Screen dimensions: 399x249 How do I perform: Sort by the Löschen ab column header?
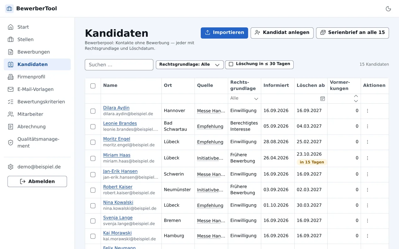[311, 86]
